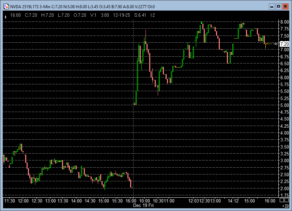Screen dimensions: 292x211
Task: Click the +IB data source indicator
Action: 285,206
